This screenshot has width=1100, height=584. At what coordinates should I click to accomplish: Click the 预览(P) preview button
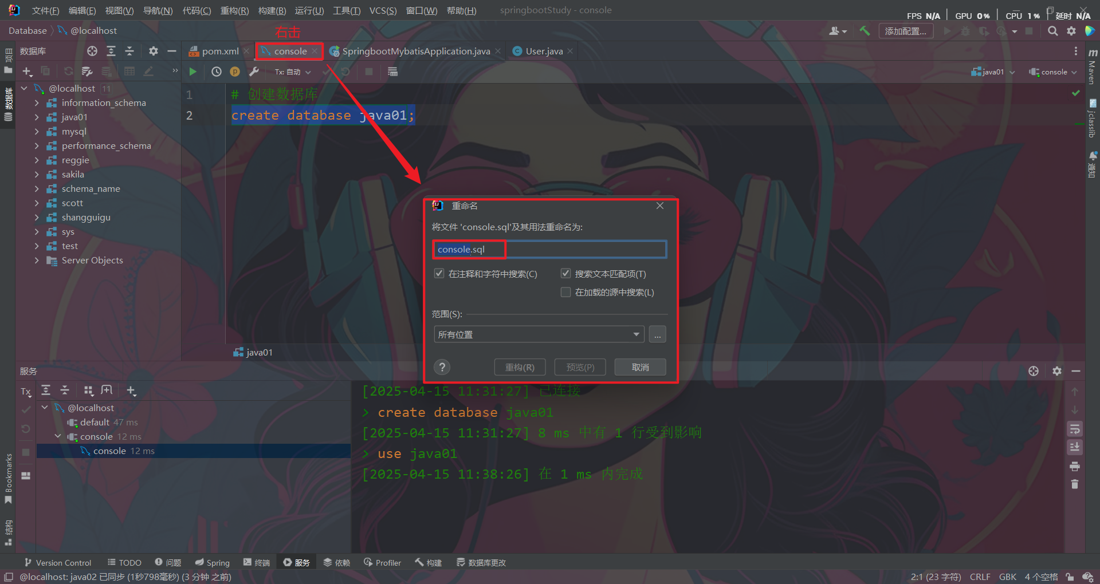(580, 367)
